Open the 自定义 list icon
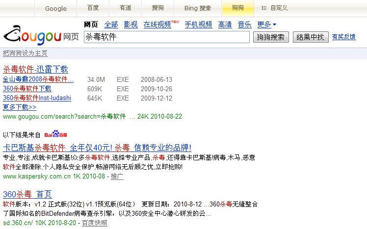This screenshot has height=229, width=367. [x=264, y=8]
